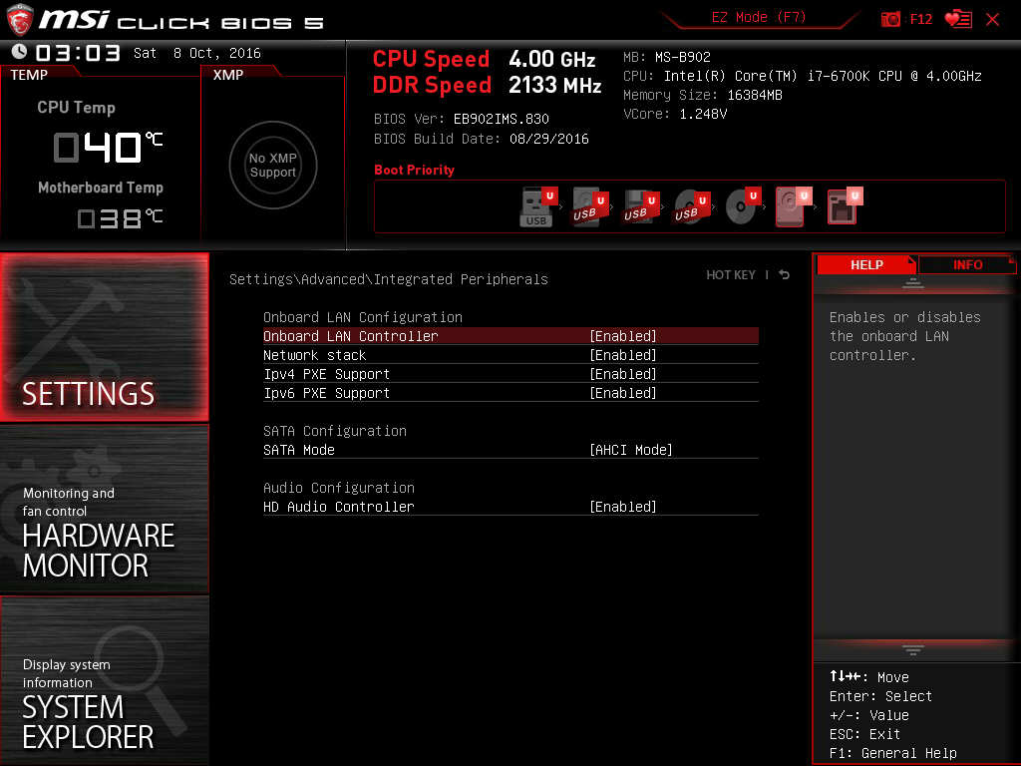Close BIOS with the X icon
1021x766 pixels.
point(992,19)
